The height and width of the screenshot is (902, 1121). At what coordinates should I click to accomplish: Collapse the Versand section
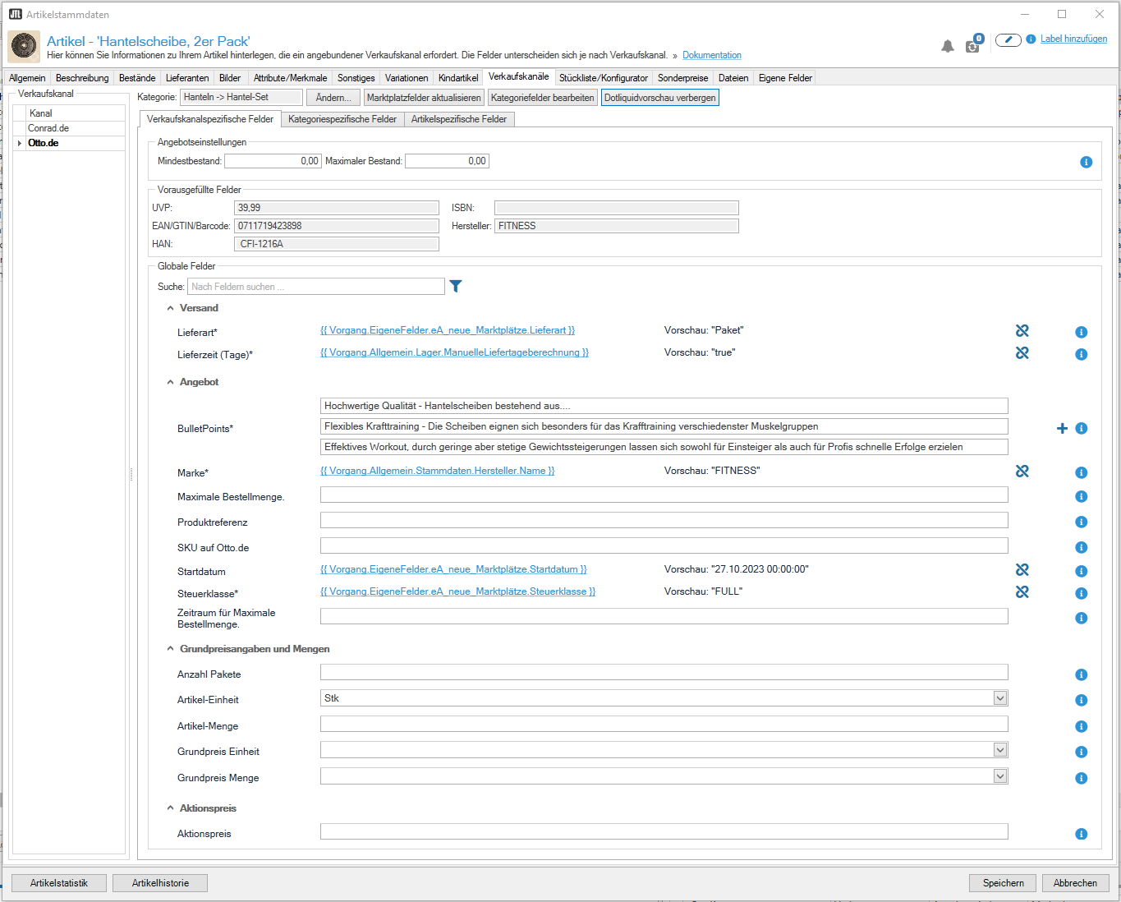[x=171, y=308]
